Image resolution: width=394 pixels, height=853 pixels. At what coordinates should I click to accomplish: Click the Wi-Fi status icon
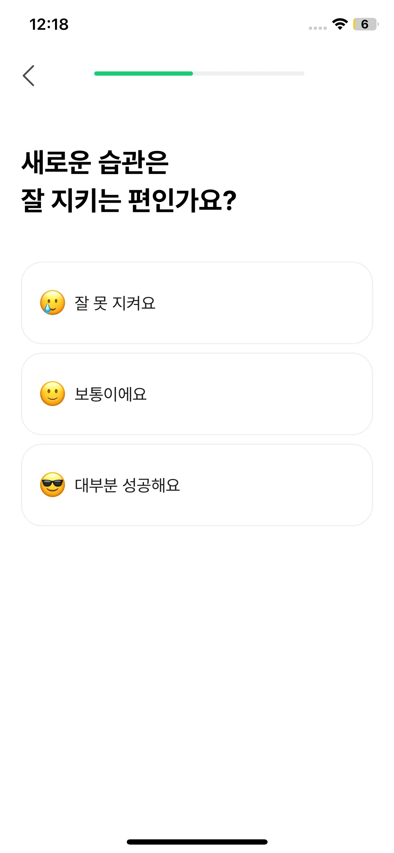340,24
